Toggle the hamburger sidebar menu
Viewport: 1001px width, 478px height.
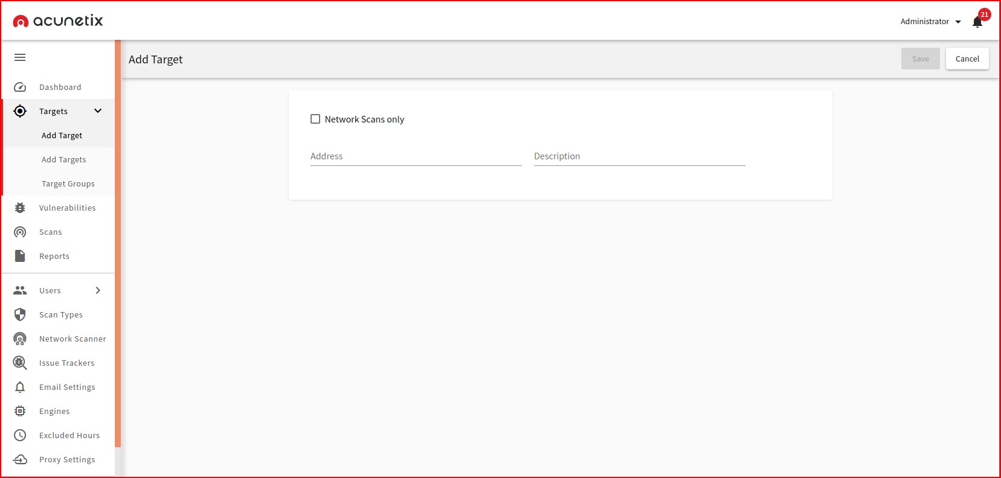(x=20, y=57)
